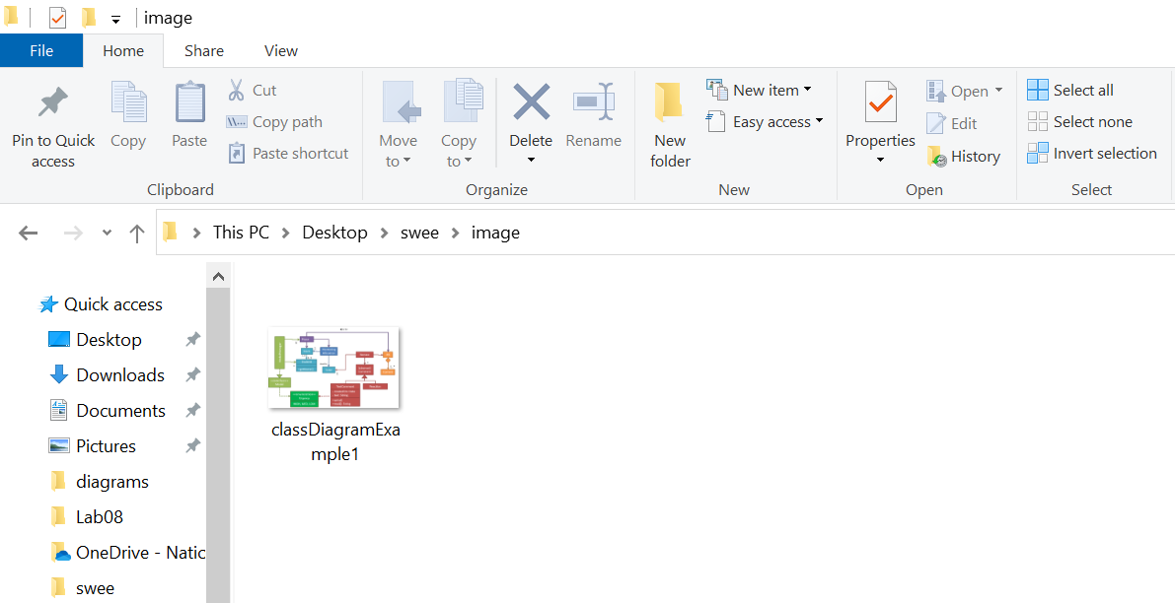Click the pin icon next to Downloads
Viewport: 1175px width, 603px height.
[x=192, y=374]
